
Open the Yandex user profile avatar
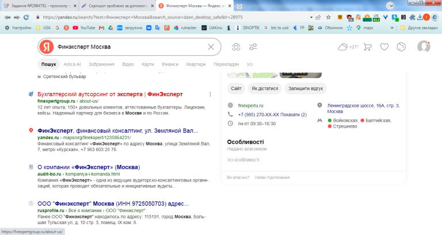(424, 47)
